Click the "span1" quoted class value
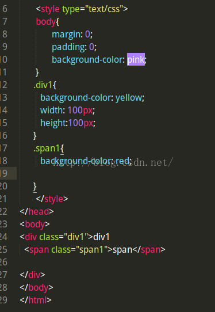This screenshot has width=215, height=312. (x=91, y=250)
